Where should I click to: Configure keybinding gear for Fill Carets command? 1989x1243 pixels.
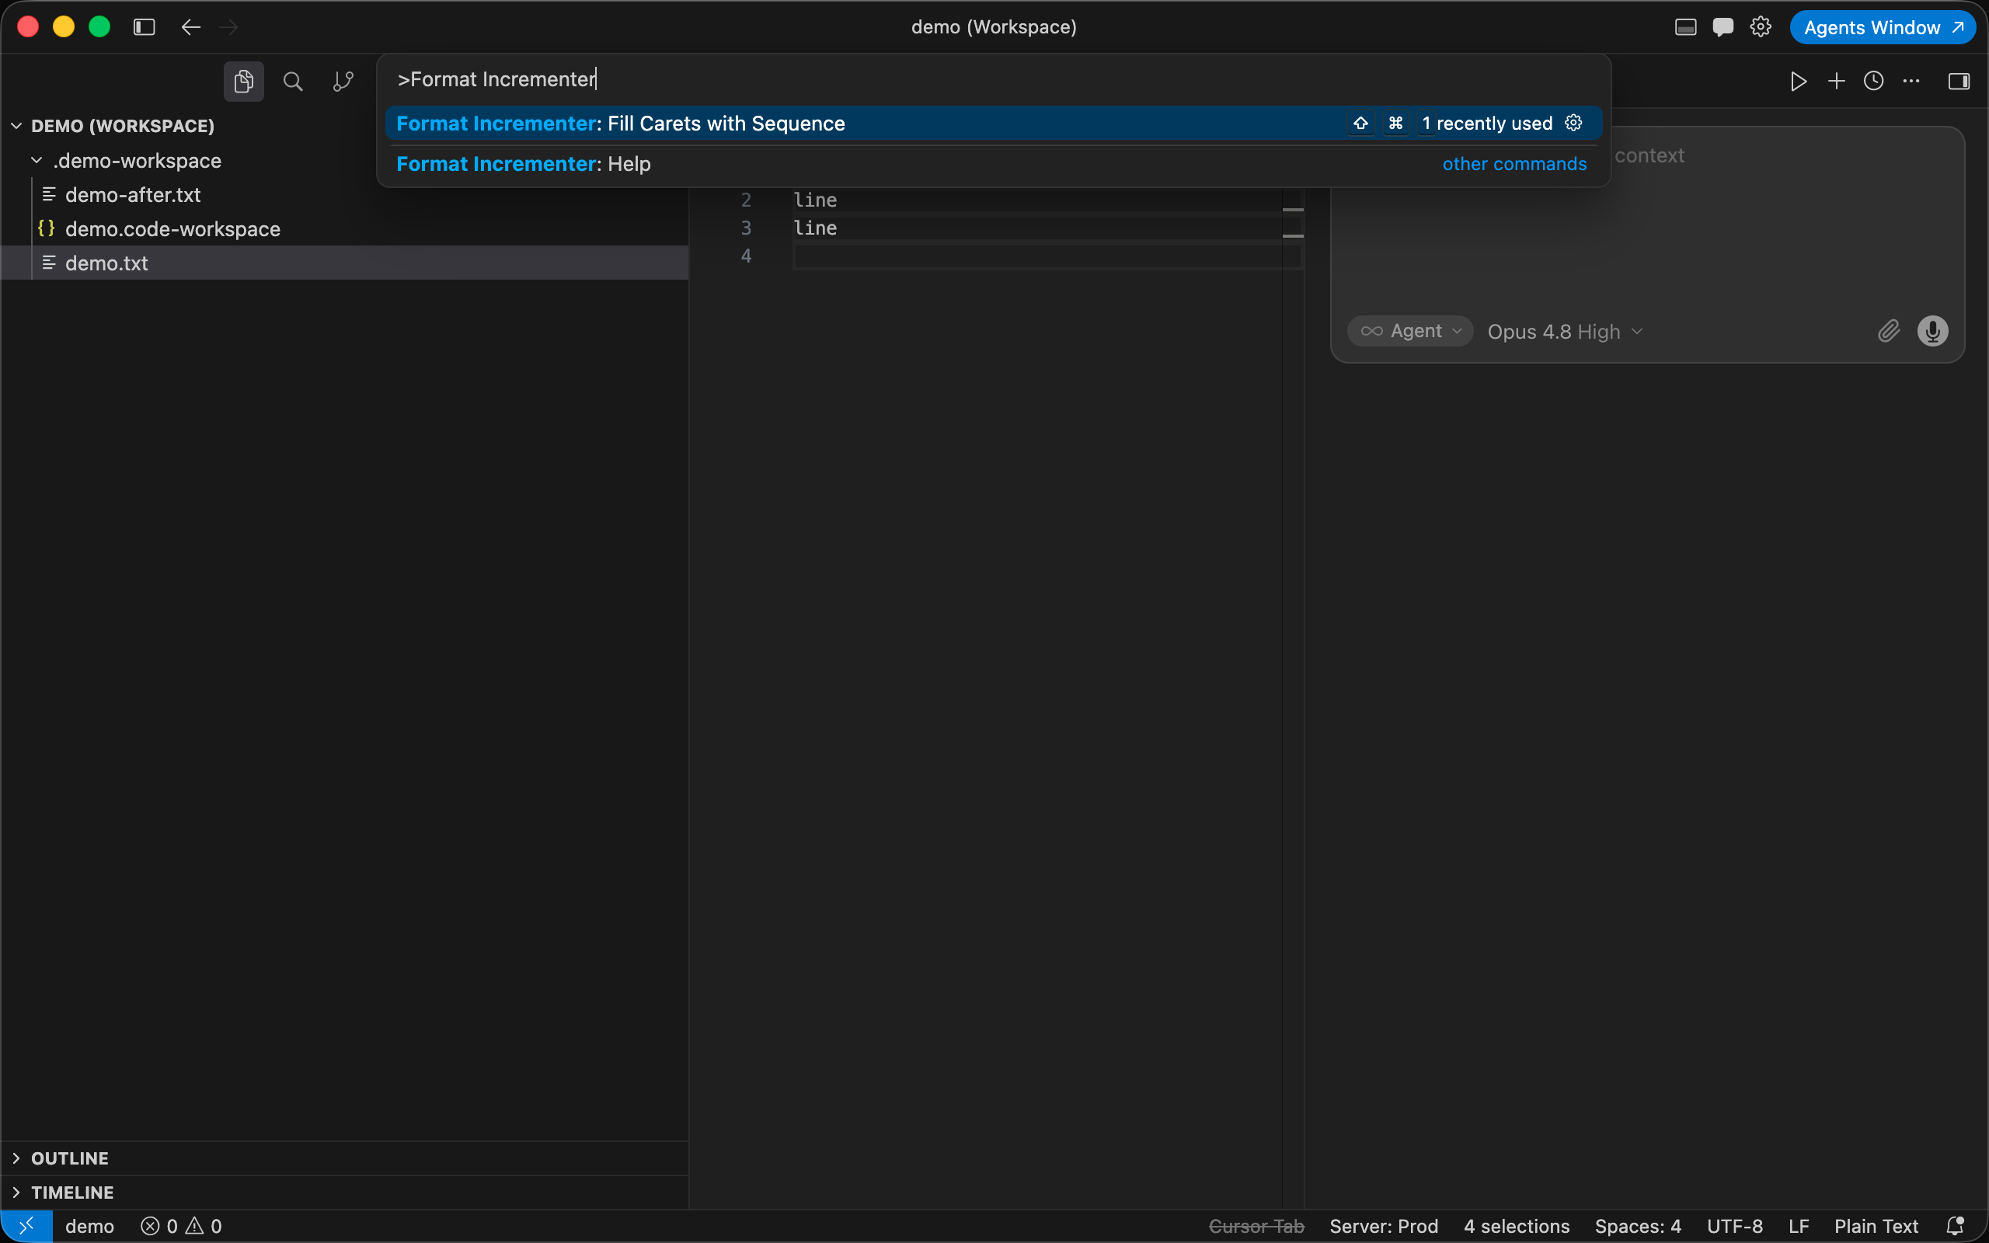coord(1573,123)
